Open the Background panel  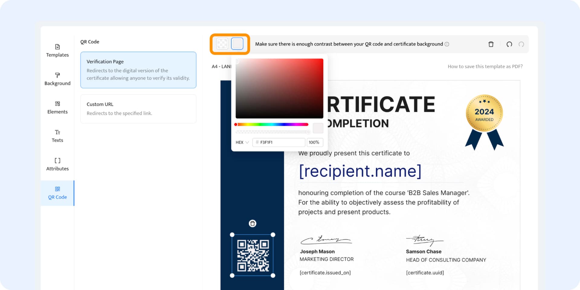click(57, 79)
